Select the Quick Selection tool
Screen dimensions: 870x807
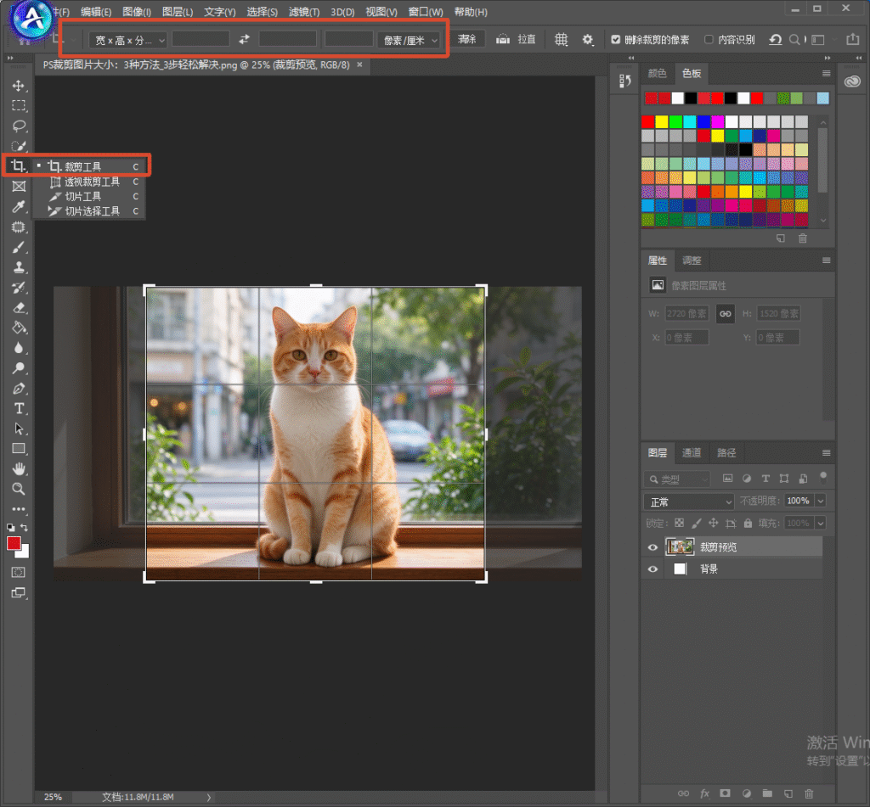pyautogui.click(x=19, y=146)
